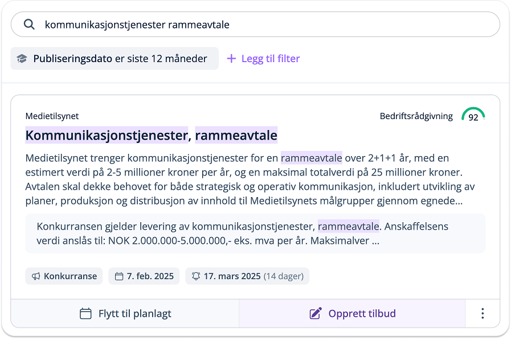
Task: Open the Kommunikasjonstjenester, rammeavtale tender title
Action: click(151, 135)
